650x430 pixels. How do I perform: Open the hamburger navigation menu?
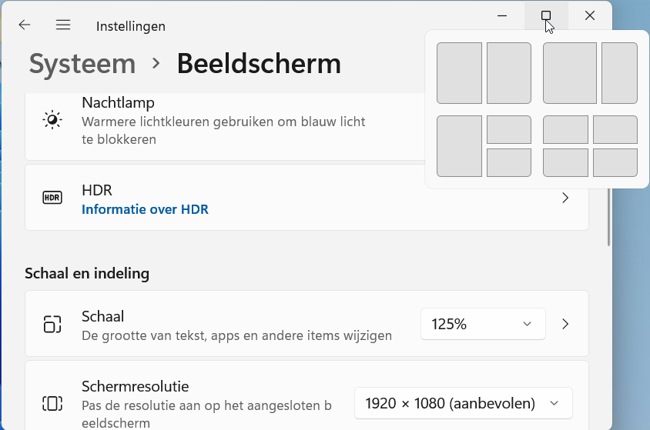63,25
